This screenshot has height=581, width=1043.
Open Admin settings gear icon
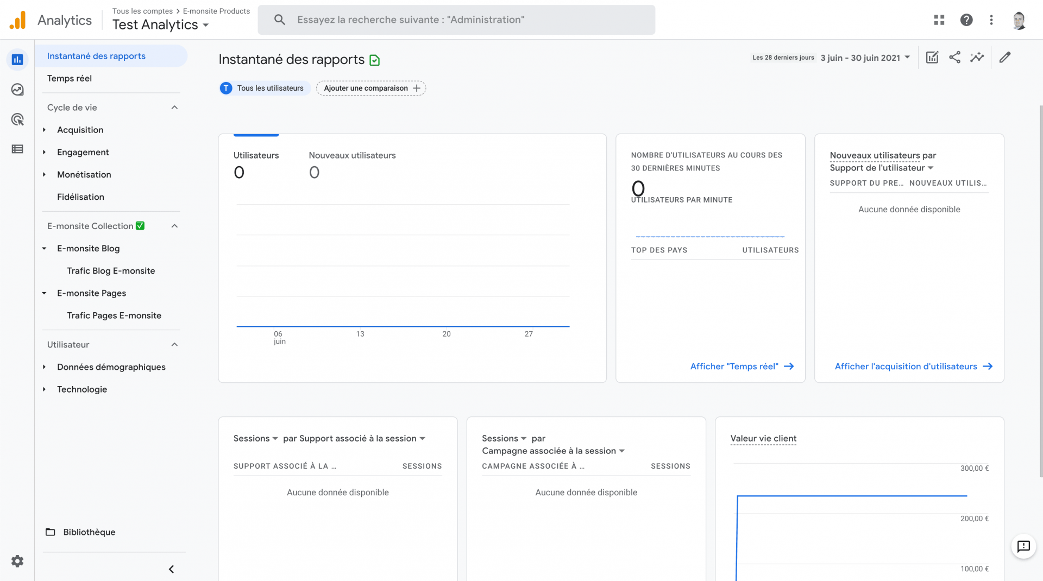tap(17, 561)
